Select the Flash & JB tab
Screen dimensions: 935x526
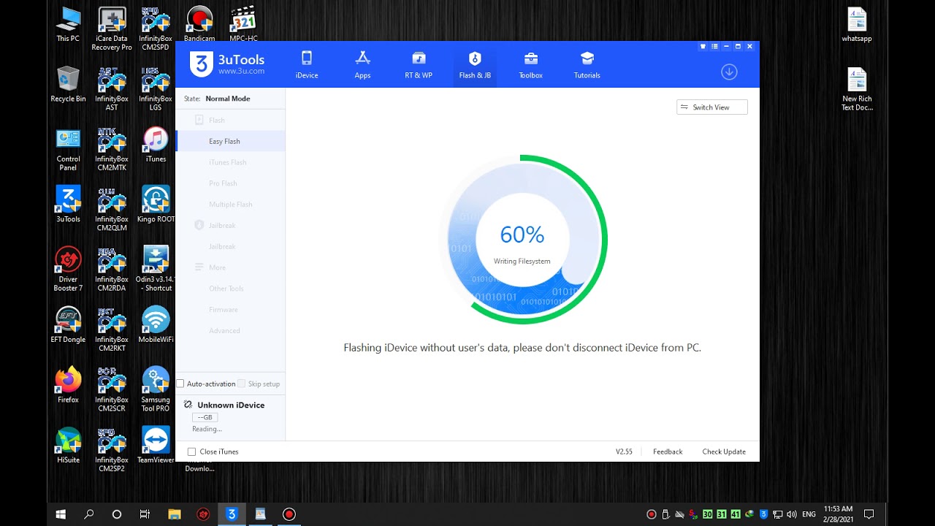(475, 65)
